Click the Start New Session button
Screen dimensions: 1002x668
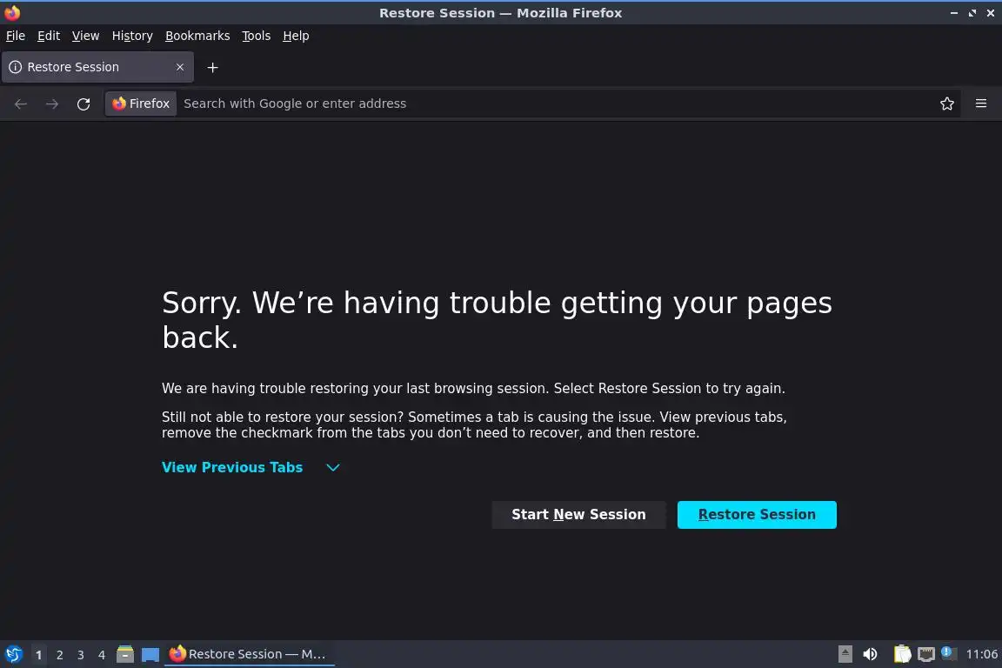tap(578, 515)
